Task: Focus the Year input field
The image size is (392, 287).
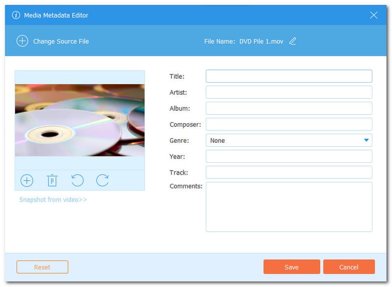Action: pyautogui.click(x=289, y=156)
